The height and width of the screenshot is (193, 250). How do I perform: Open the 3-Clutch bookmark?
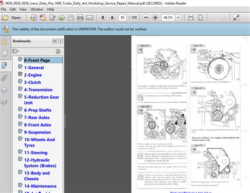tap(33, 82)
